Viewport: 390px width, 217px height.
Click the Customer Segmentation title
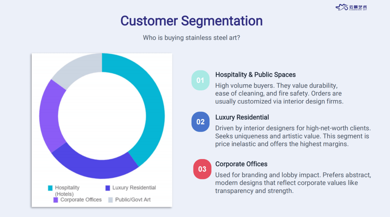(x=192, y=21)
